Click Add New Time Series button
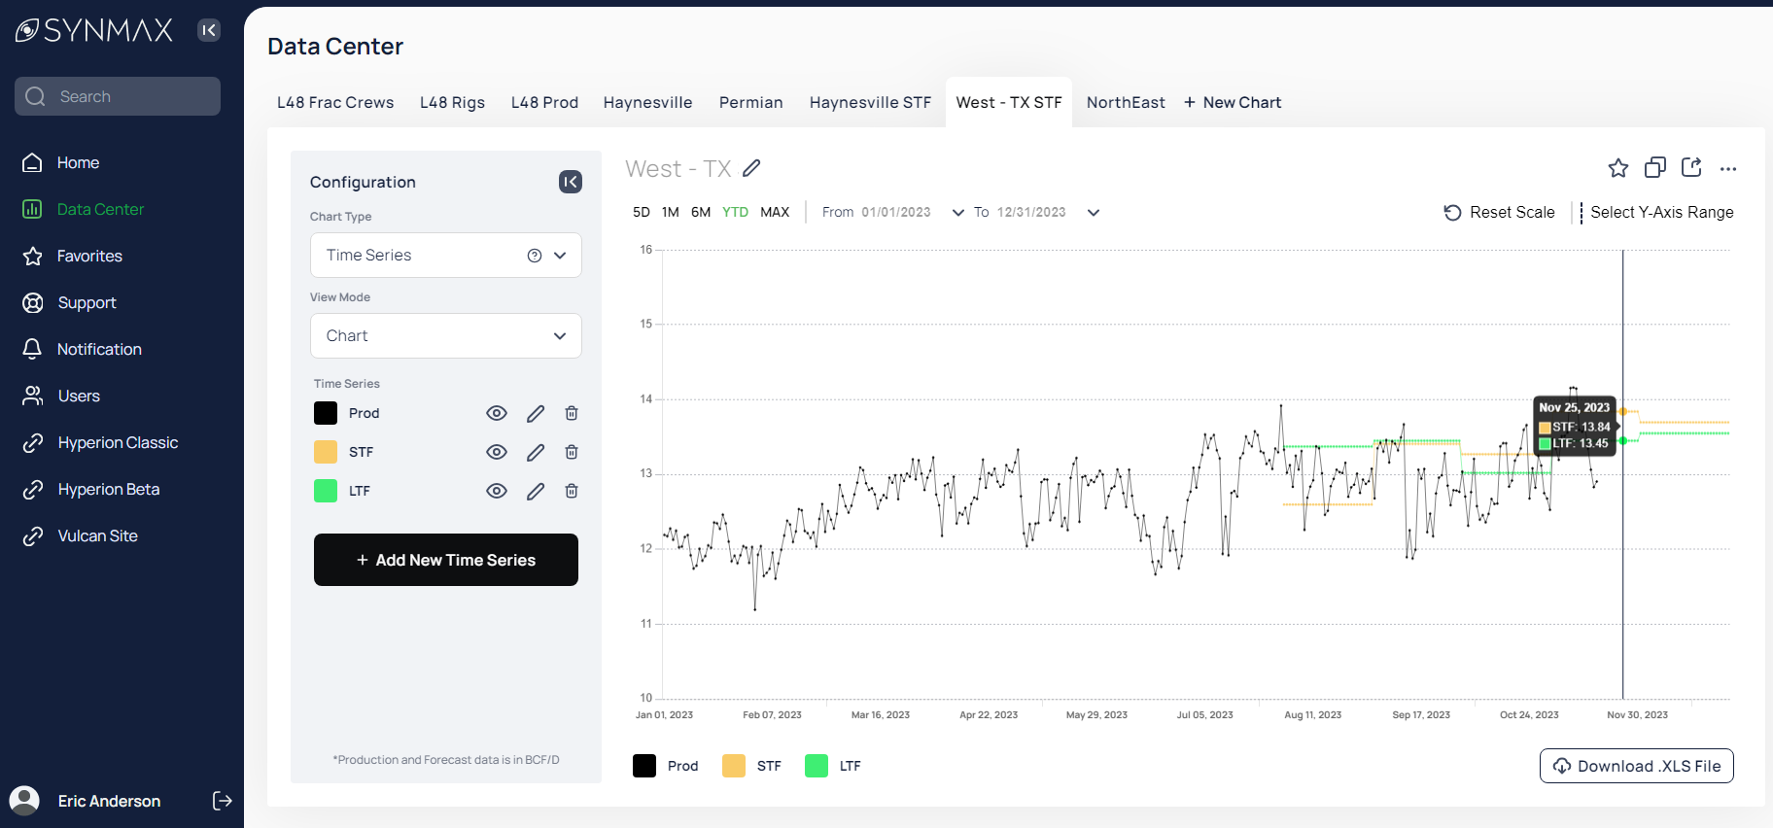1773x828 pixels. 445,560
